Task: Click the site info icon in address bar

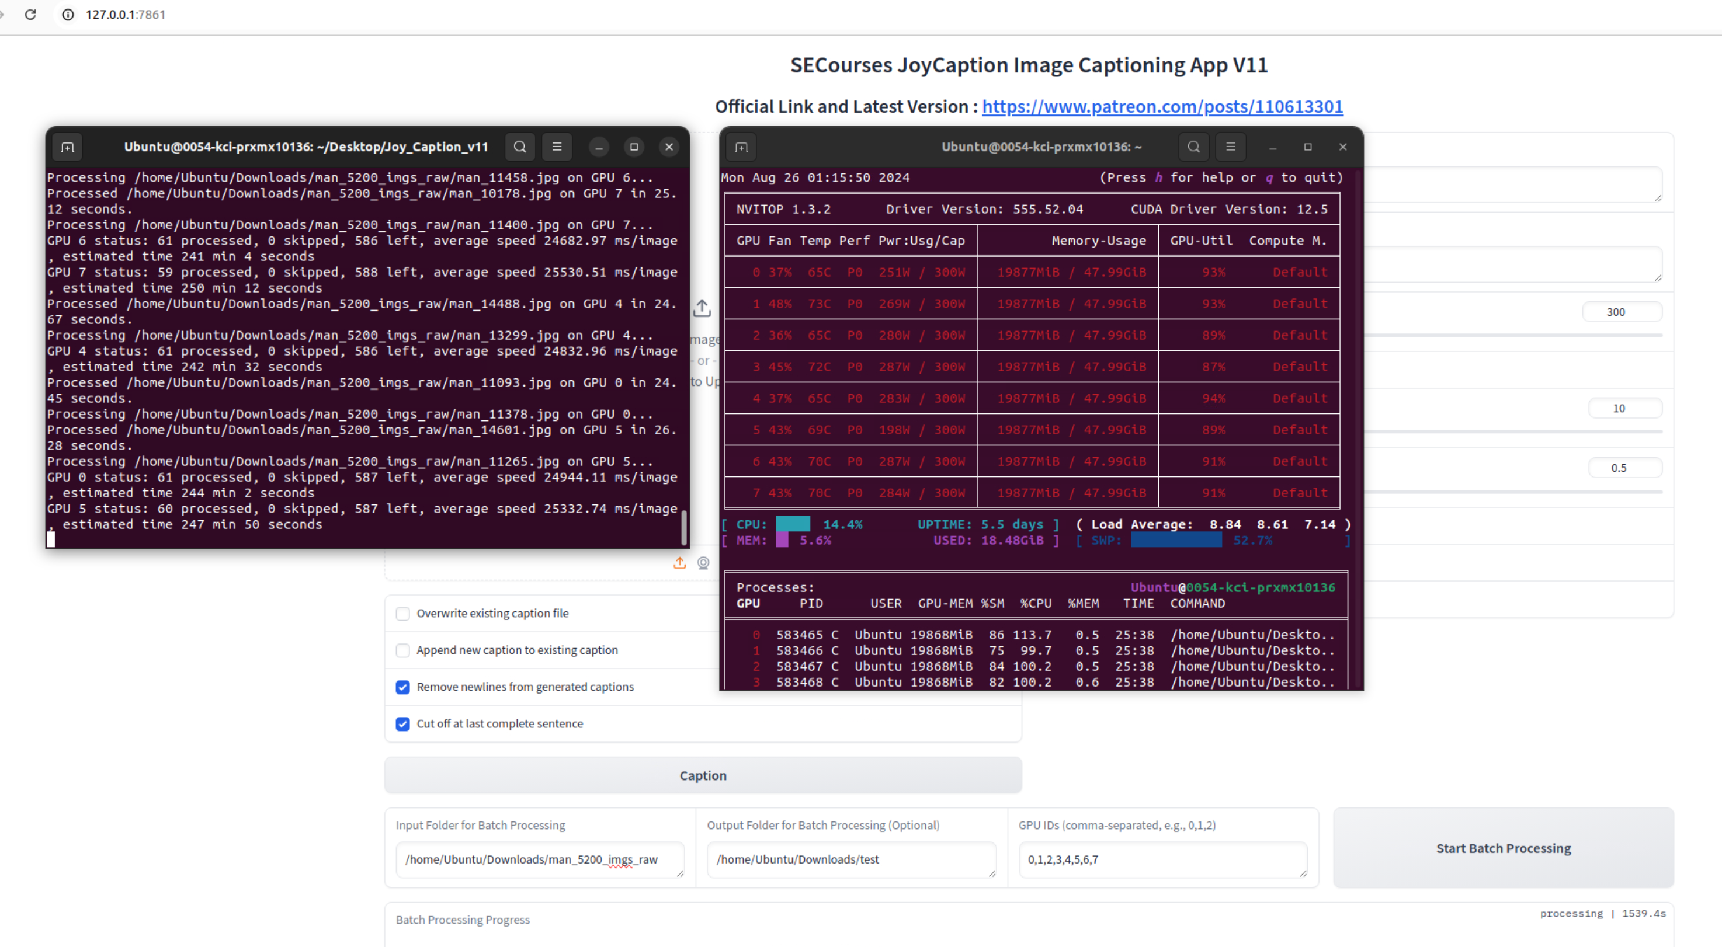Action: point(68,14)
